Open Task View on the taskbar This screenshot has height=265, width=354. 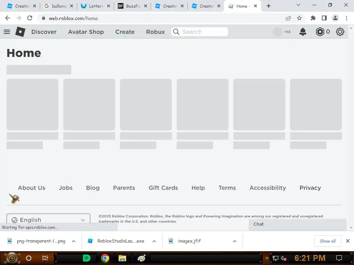point(45,258)
